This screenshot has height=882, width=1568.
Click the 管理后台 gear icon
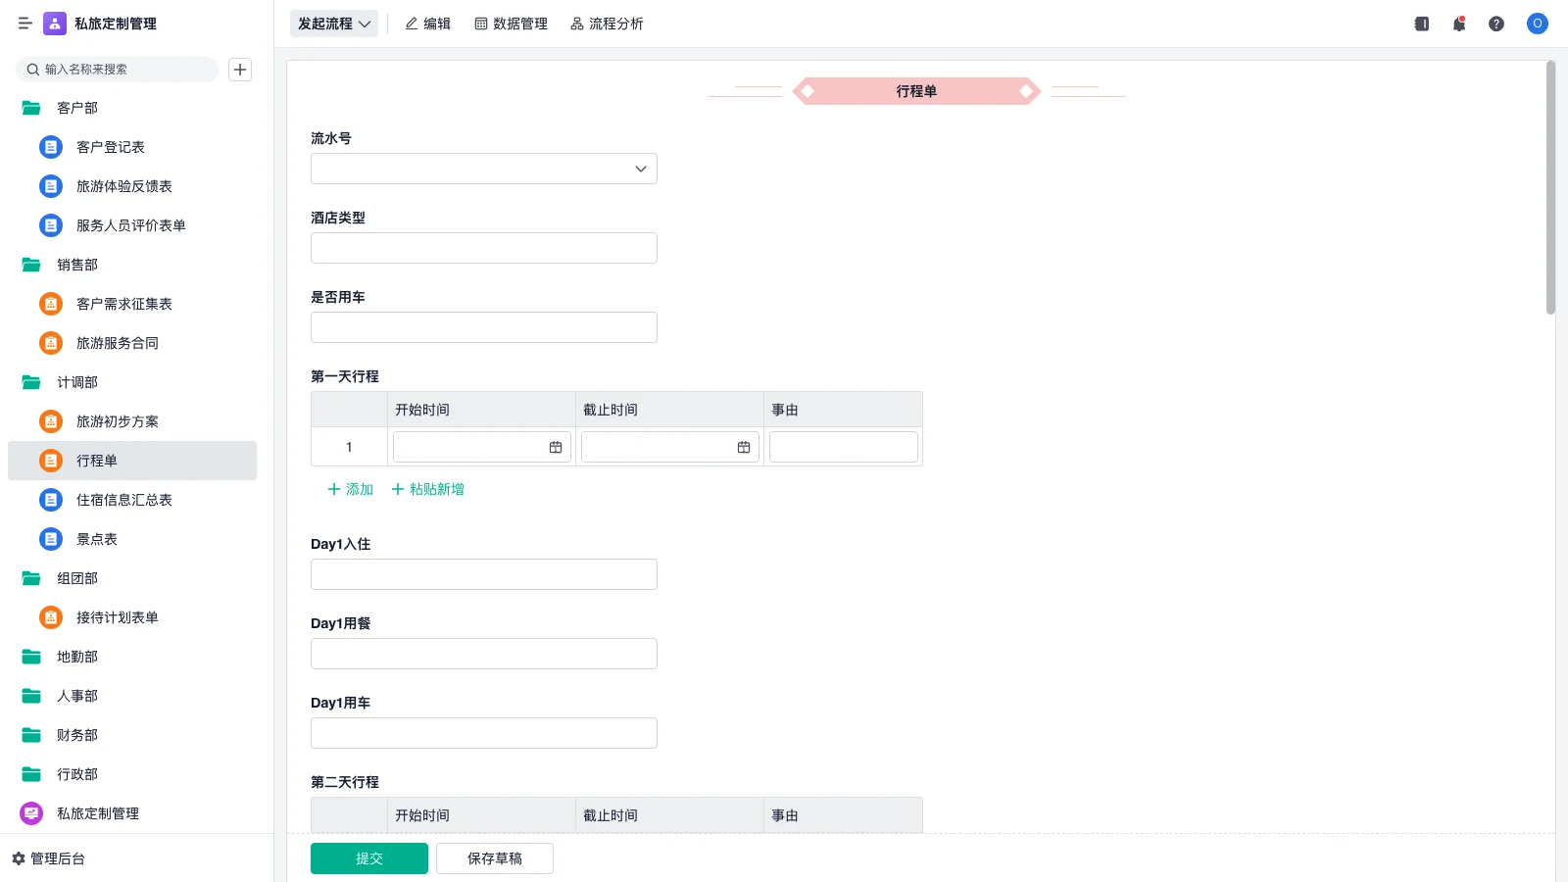tap(19, 858)
